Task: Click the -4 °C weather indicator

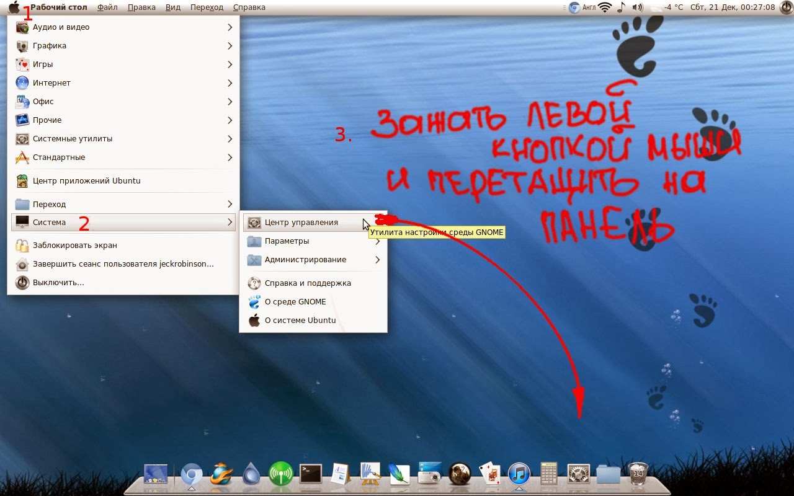Action: pos(667,7)
